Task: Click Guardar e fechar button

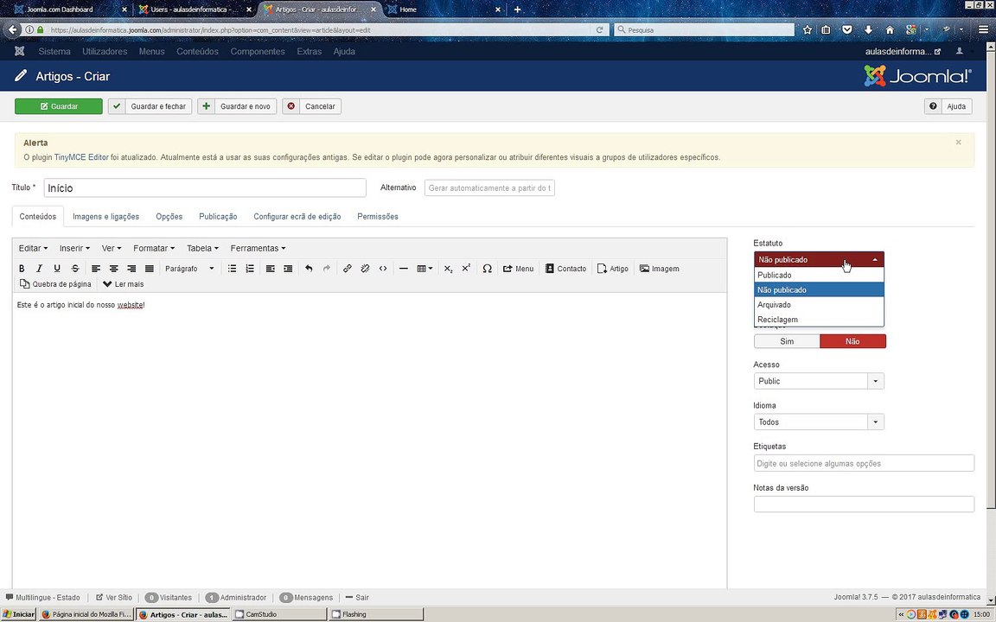Action: pyautogui.click(x=150, y=106)
